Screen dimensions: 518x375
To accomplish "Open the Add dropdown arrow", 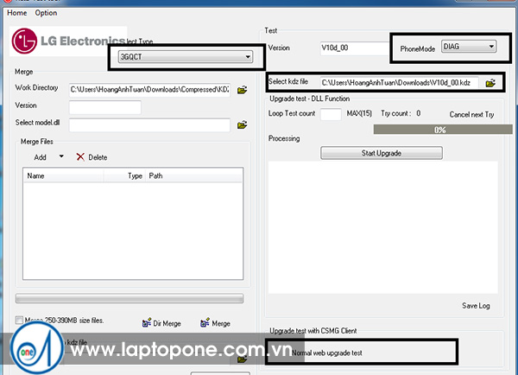I will click(61, 156).
